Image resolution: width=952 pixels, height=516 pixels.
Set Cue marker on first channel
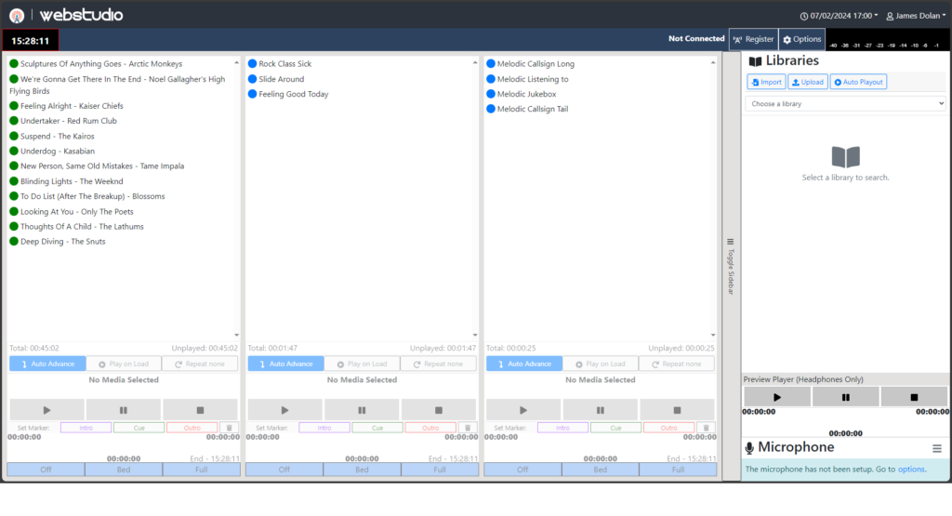click(139, 428)
